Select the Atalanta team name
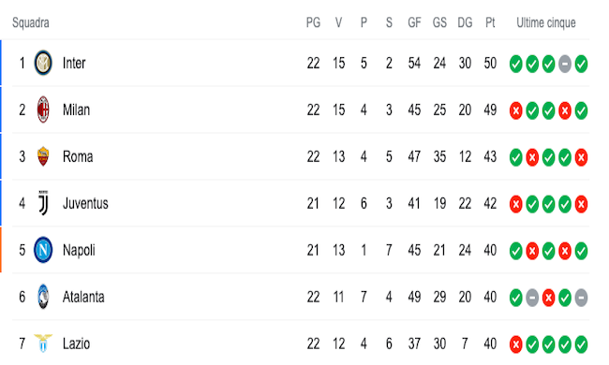 point(83,297)
